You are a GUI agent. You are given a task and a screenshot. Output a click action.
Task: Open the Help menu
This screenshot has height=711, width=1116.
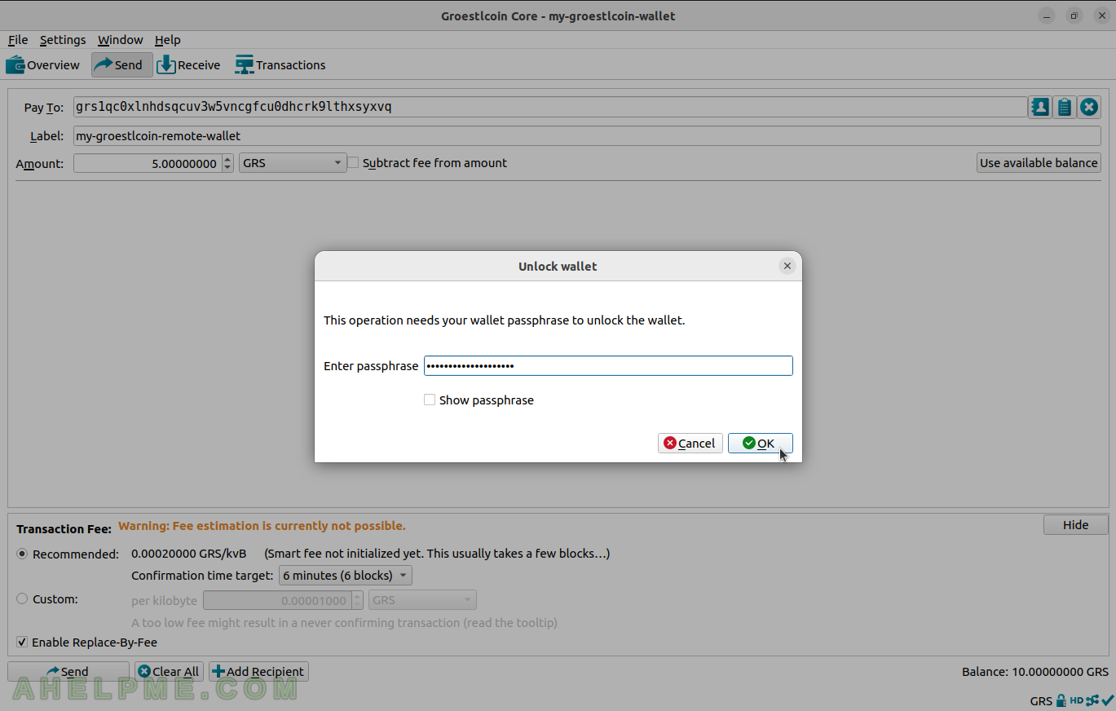168,40
